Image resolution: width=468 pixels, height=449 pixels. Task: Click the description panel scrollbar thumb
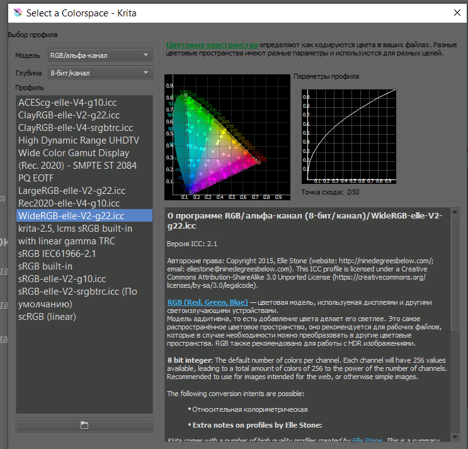[x=455, y=273]
